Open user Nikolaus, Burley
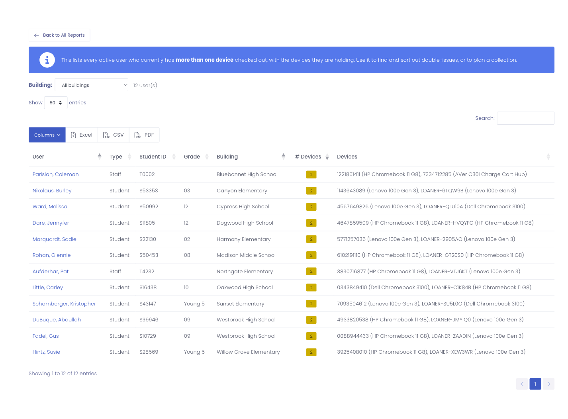This screenshot has height=419, width=568. [x=52, y=191]
